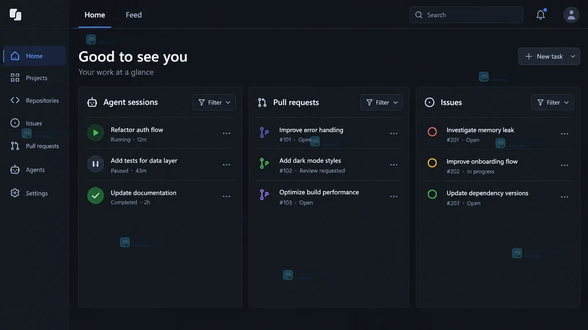
Task: Click the Pull requests panel header icon
Action: click(x=262, y=103)
